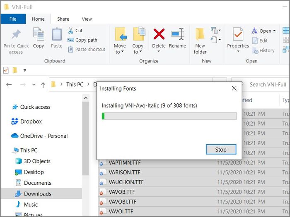Open Documents in navigation pane
The width and height of the screenshot is (290, 217).
coord(33,183)
